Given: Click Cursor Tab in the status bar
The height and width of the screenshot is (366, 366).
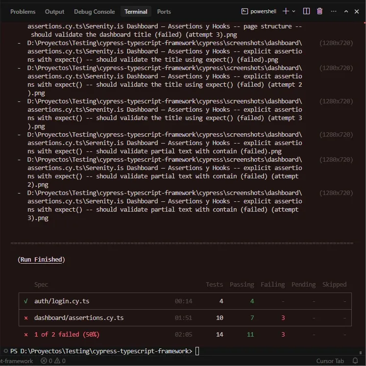Looking at the screenshot, I should click(330, 361).
